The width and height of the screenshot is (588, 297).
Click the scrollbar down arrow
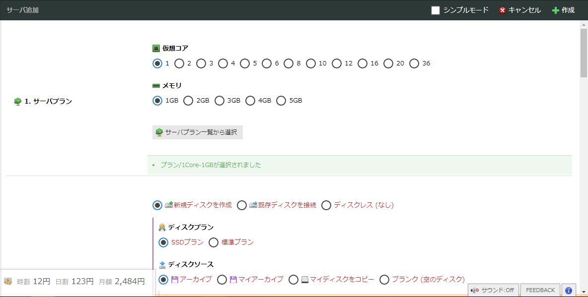[584, 292]
